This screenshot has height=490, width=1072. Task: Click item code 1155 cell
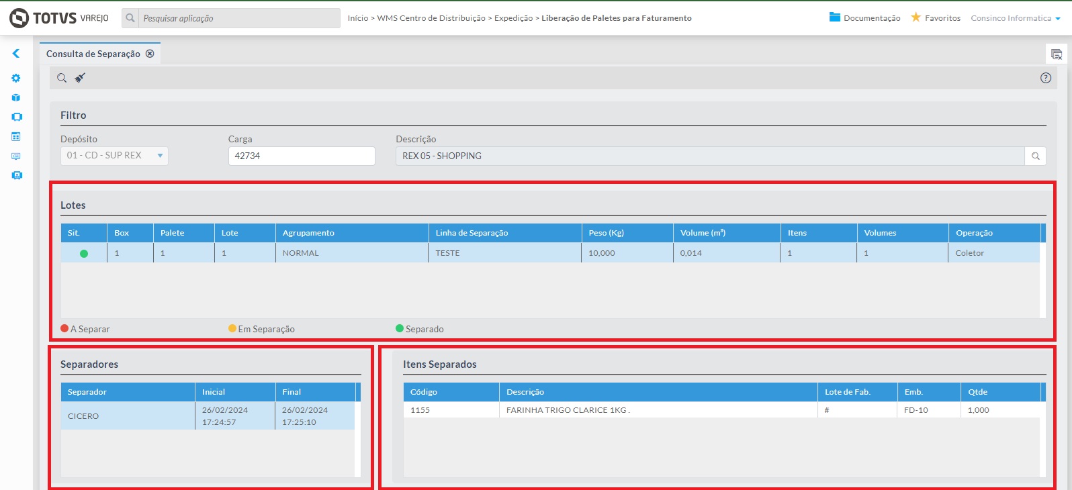click(451, 410)
